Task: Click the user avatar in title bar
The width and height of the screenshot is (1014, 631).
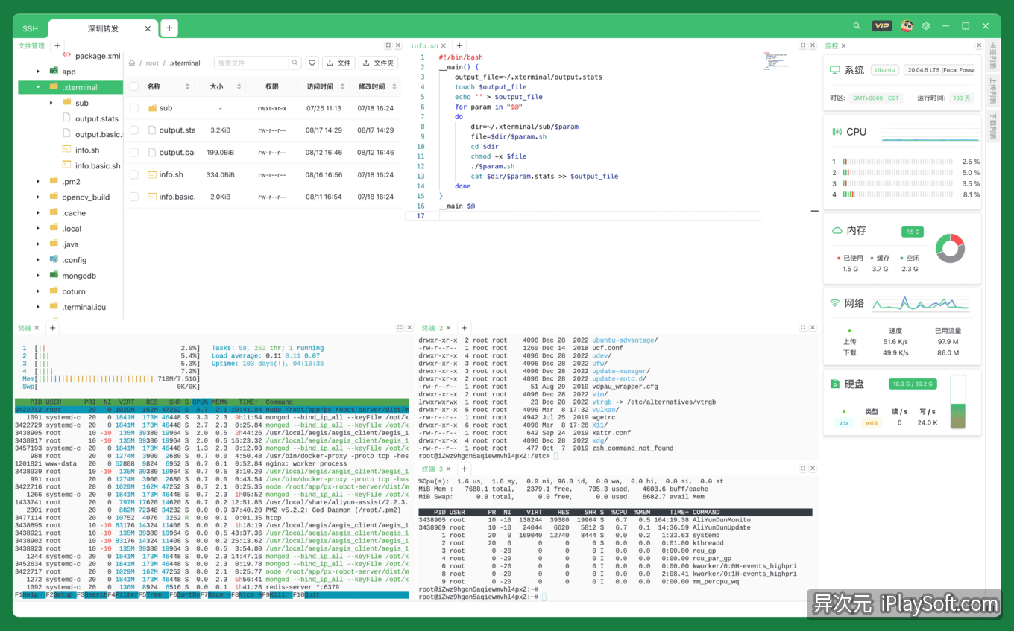Action: tap(906, 25)
